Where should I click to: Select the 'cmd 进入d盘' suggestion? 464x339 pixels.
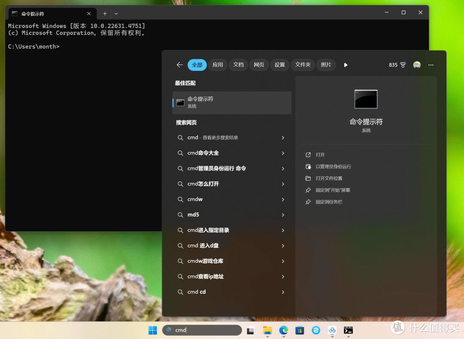click(232, 245)
